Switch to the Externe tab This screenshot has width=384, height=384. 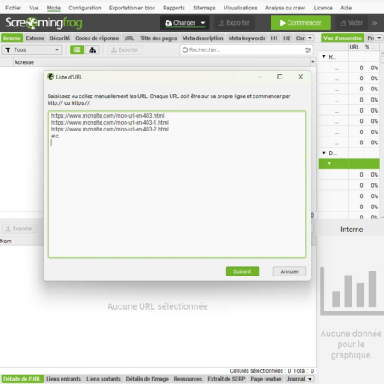[35, 38]
